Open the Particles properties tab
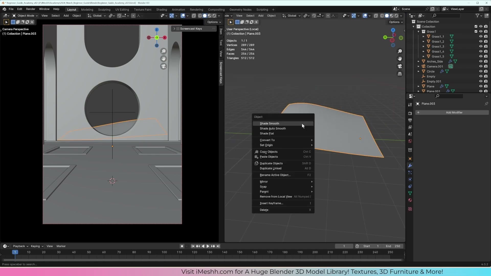491x276 pixels. (410, 172)
